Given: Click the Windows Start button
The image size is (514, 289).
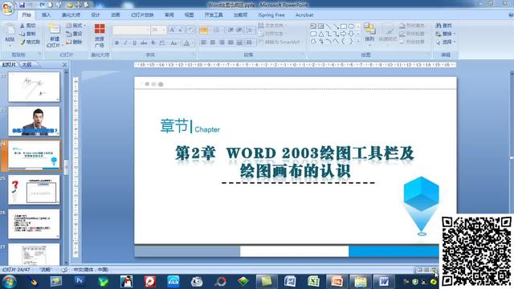Looking at the screenshot, I should tap(9, 282).
